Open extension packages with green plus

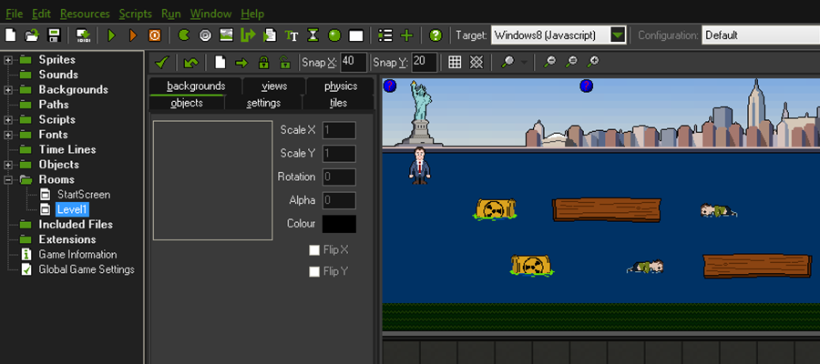[406, 35]
